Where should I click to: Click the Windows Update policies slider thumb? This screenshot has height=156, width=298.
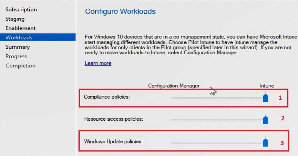pos(265,142)
